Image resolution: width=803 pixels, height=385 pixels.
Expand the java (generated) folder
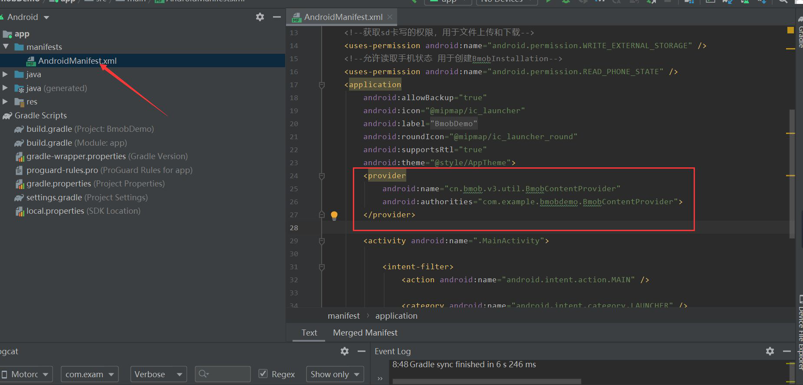tap(5, 88)
